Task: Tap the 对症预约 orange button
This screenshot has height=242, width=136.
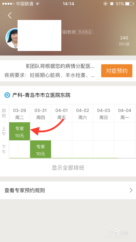Action: pos(117,71)
